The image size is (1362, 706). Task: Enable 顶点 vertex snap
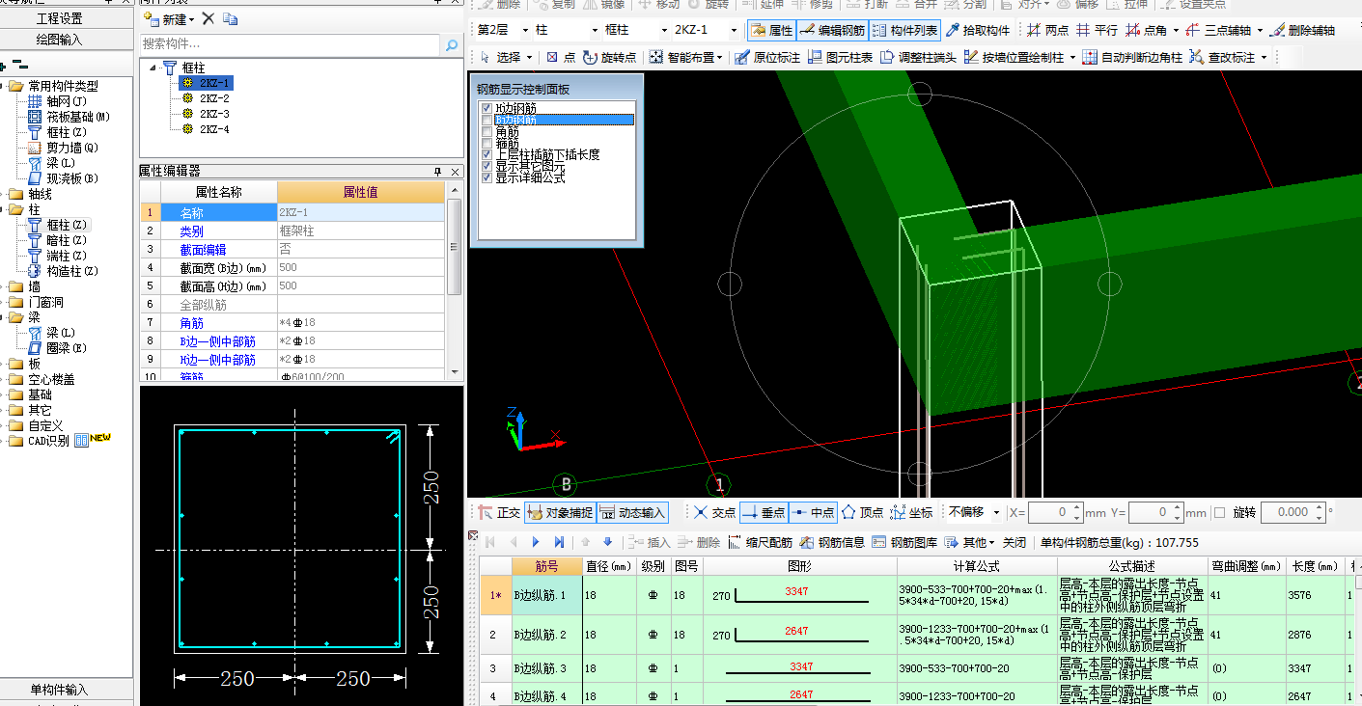pos(862,512)
